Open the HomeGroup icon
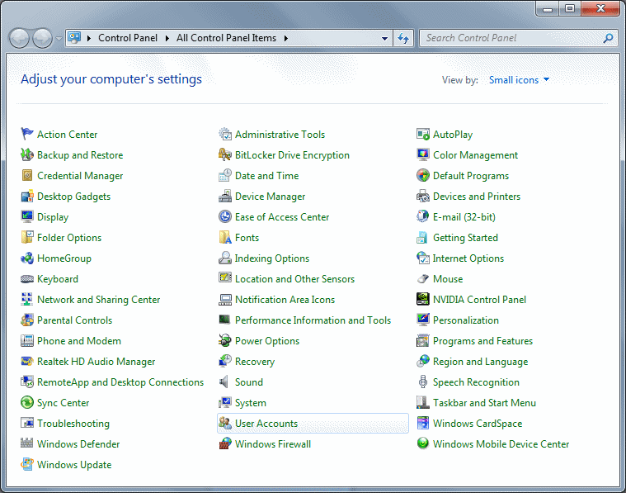 point(26,258)
